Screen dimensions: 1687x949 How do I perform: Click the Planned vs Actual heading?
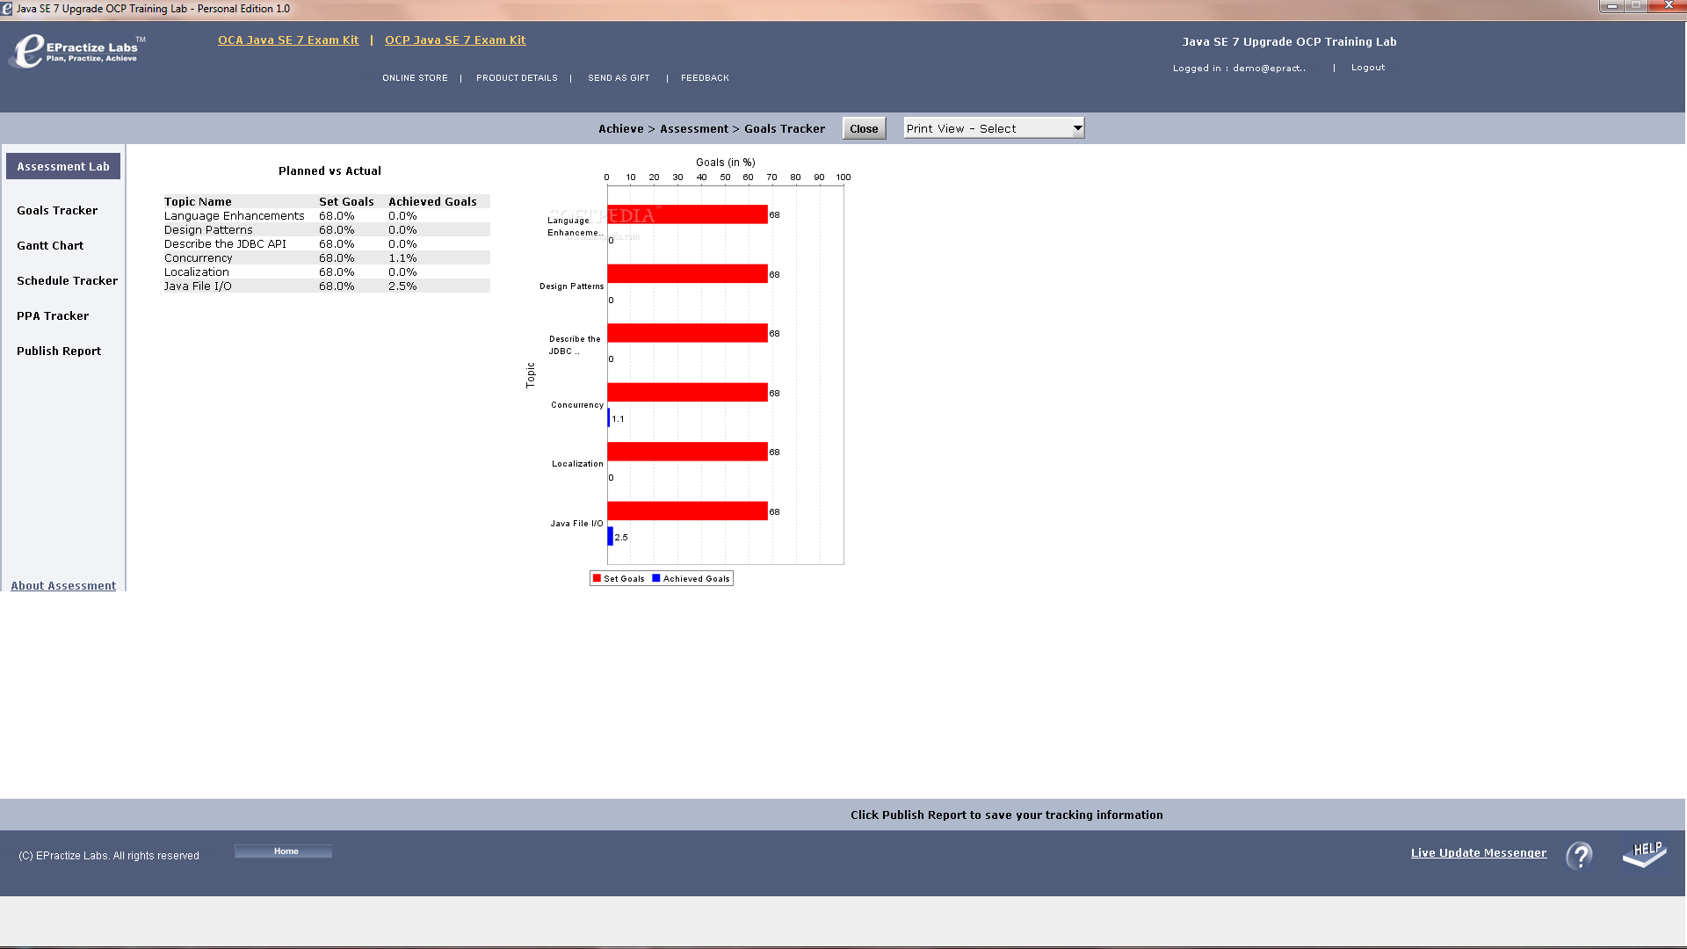point(329,170)
